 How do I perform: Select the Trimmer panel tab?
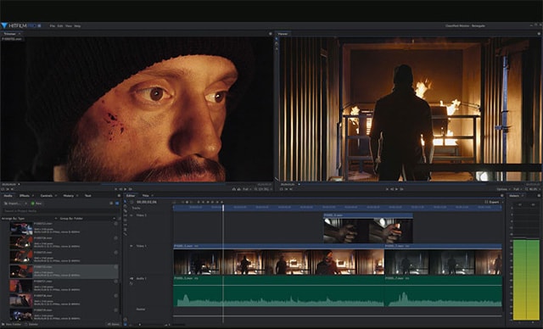point(9,34)
